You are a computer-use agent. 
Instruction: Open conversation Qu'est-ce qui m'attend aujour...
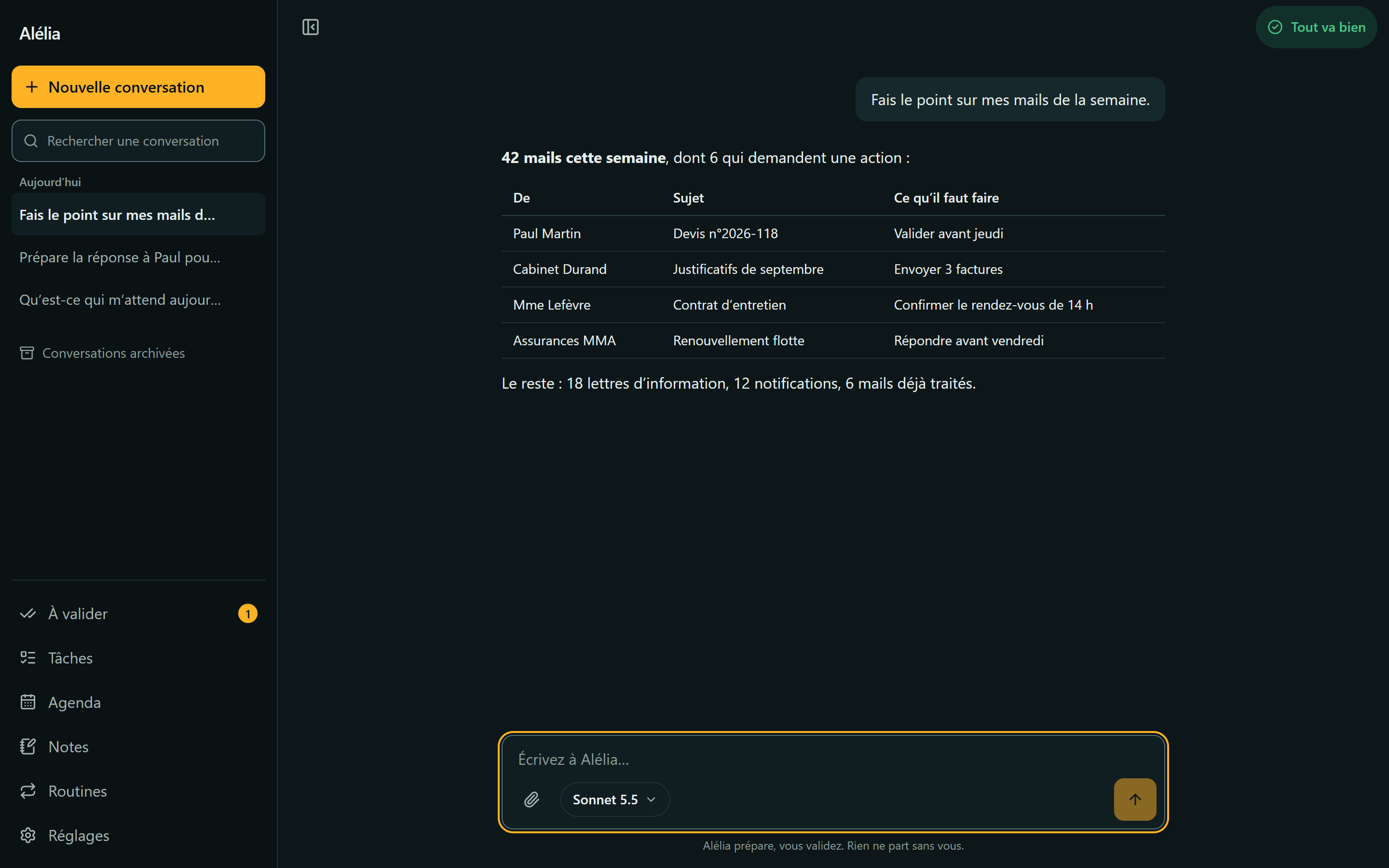(138, 299)
